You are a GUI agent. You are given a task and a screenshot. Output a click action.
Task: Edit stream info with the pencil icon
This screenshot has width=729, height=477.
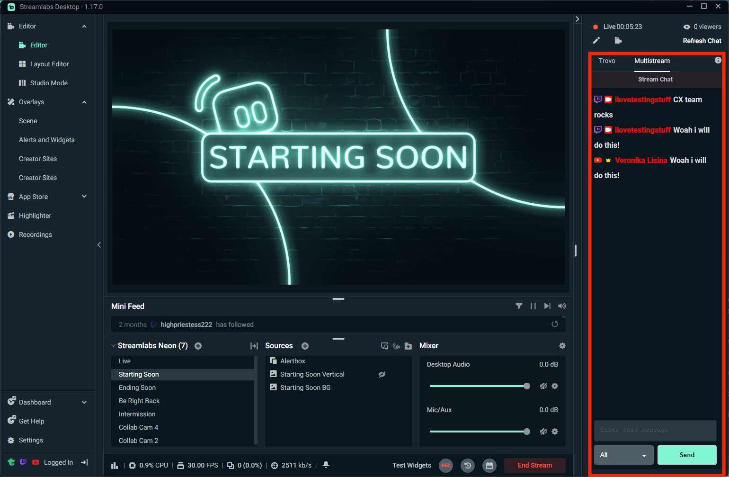click(596, 40)
